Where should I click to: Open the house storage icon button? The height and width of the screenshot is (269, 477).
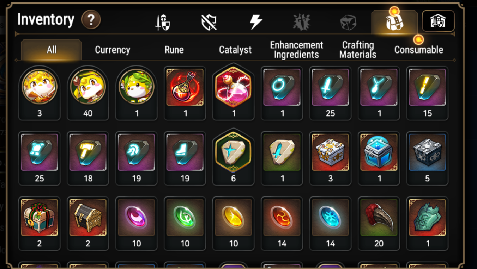tap(438, 21)
